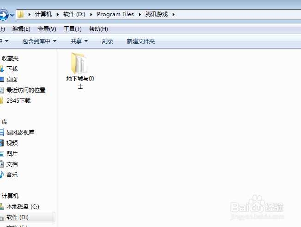Expand arrow before 计算机 in address bar
301x227 pixels.
click(x=30, y=14)
